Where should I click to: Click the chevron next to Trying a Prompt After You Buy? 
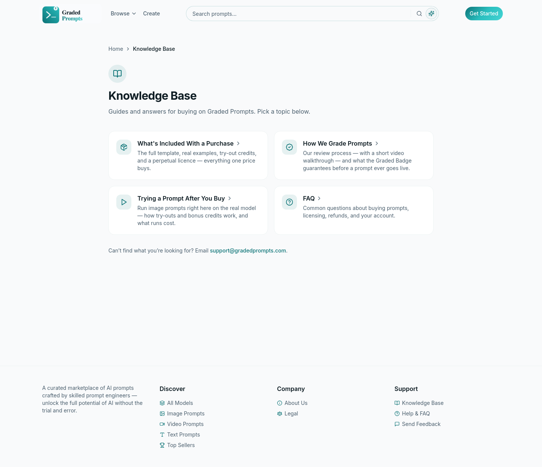click(230, 198)
